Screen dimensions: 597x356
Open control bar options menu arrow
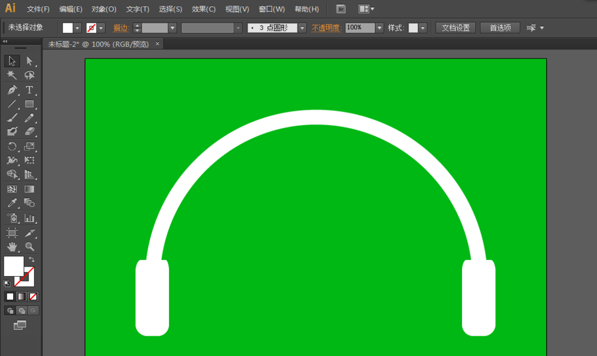[x=542, y=28]
